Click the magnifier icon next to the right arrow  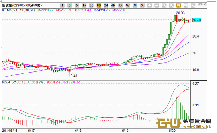tap(164, 6)
